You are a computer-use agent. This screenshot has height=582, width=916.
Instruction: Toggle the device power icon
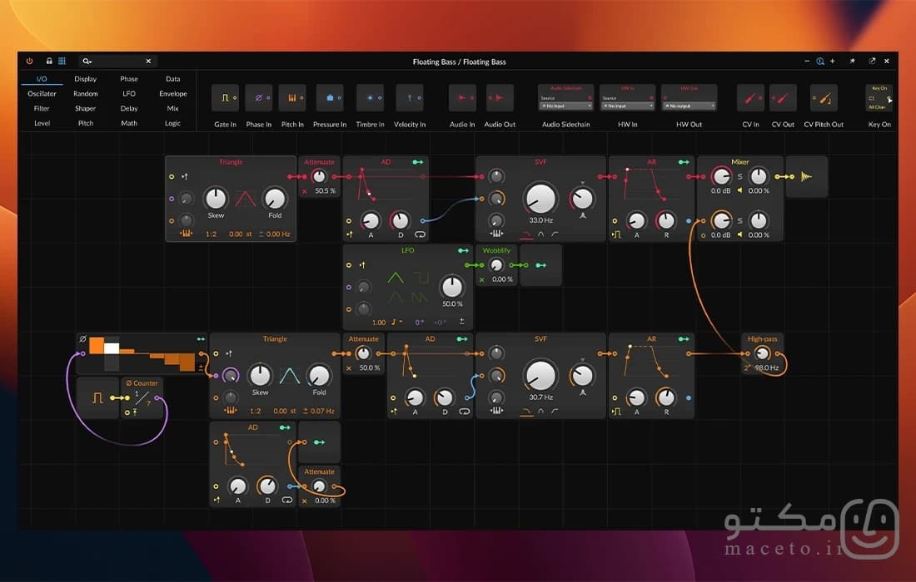(29, 61)
